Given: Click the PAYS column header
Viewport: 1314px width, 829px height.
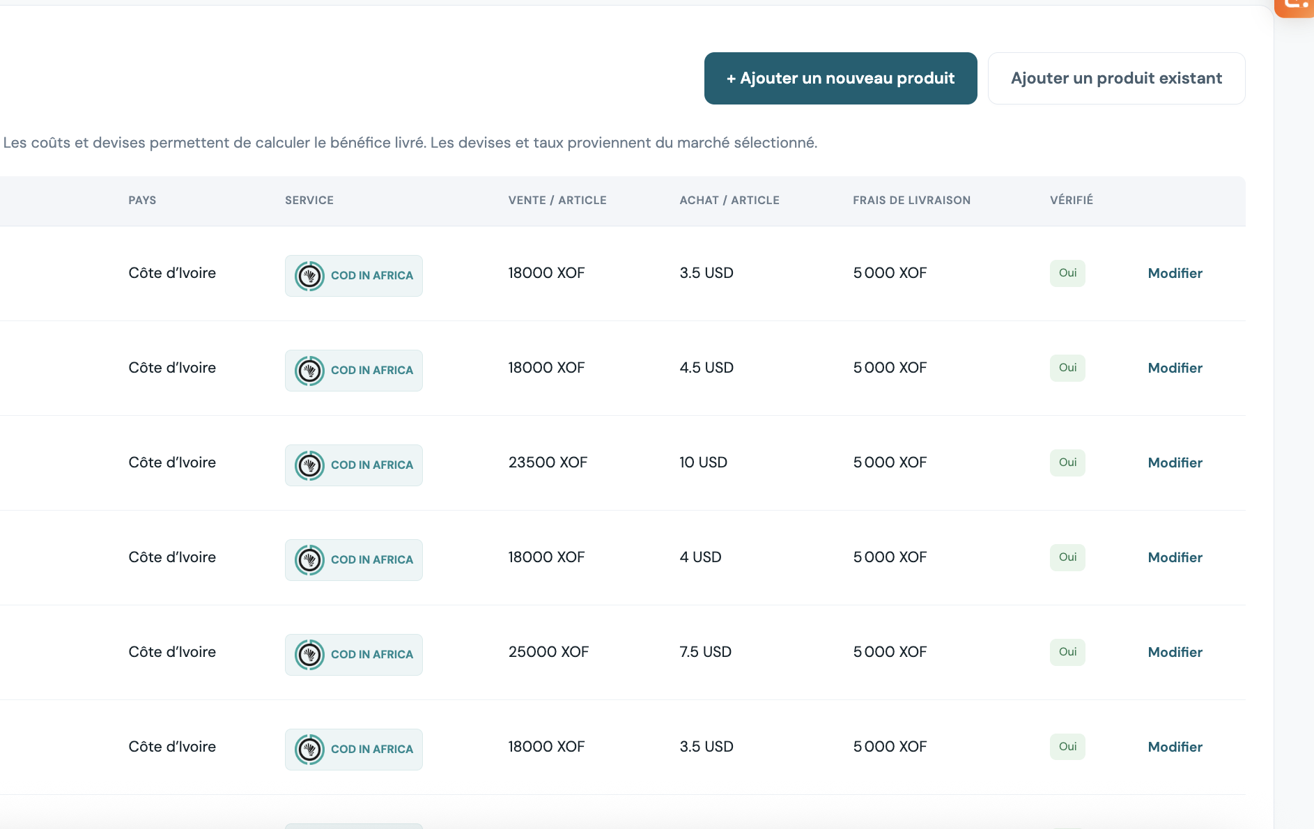Looking at the screenshot, I should tap(142, 200).
